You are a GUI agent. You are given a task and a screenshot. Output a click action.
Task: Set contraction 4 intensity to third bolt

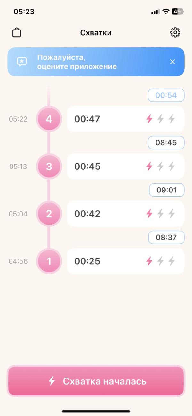pos(172,119)
